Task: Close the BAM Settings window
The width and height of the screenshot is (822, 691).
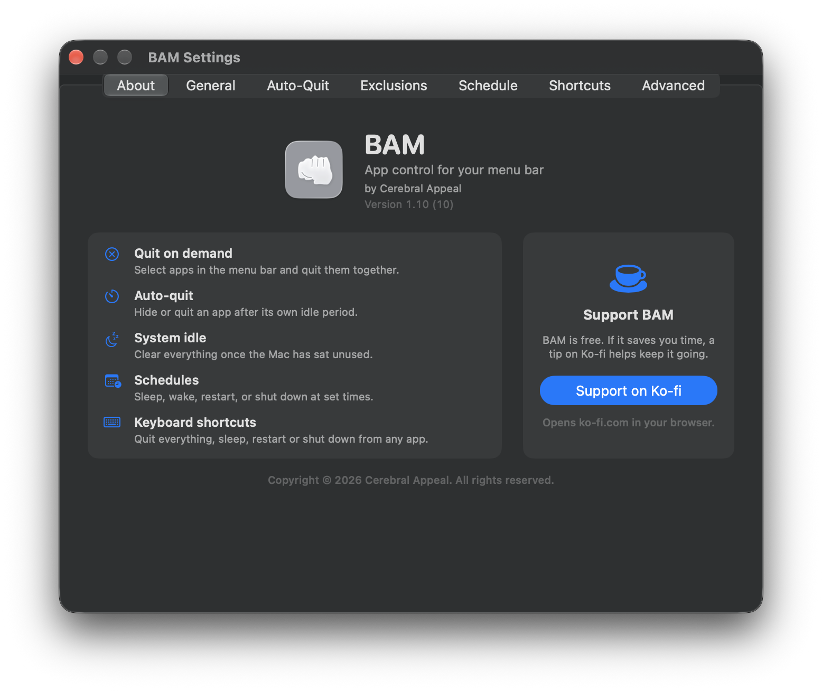Action: coord(76,57)
